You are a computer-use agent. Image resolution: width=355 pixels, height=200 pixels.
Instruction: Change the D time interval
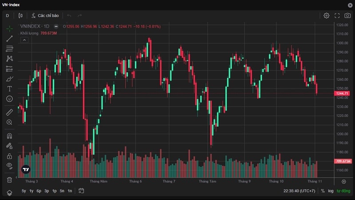8,15
